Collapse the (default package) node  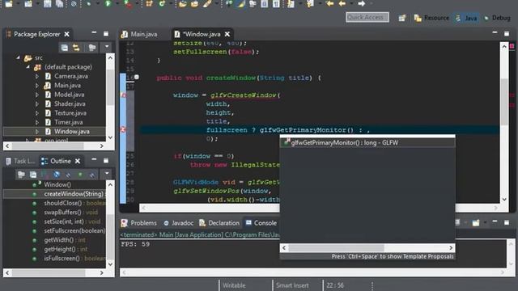(x=28, y=67)
